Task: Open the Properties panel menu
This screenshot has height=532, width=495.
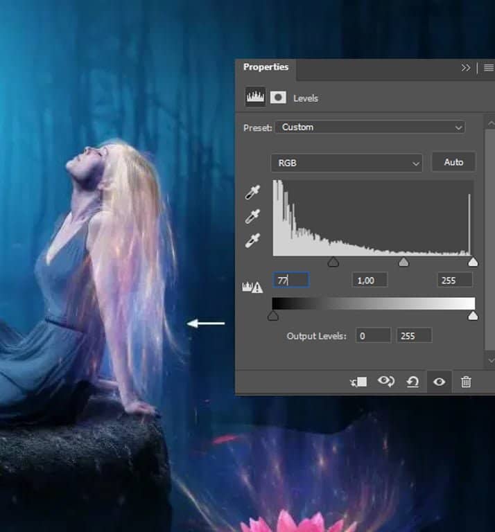Action: click(x=488, y=68)
